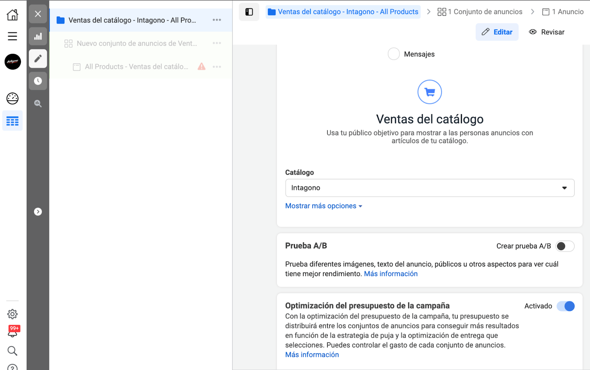
Task: Open notifications bell with 99+ badge
Action: (x=13, y=332)
